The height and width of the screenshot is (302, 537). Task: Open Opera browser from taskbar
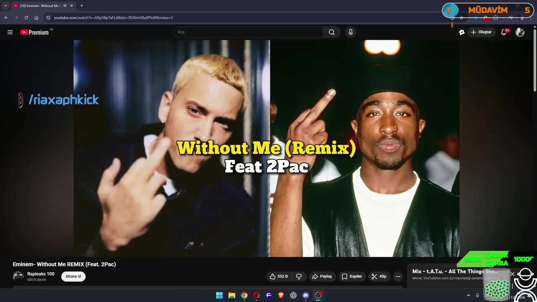(x=256, y=295)
